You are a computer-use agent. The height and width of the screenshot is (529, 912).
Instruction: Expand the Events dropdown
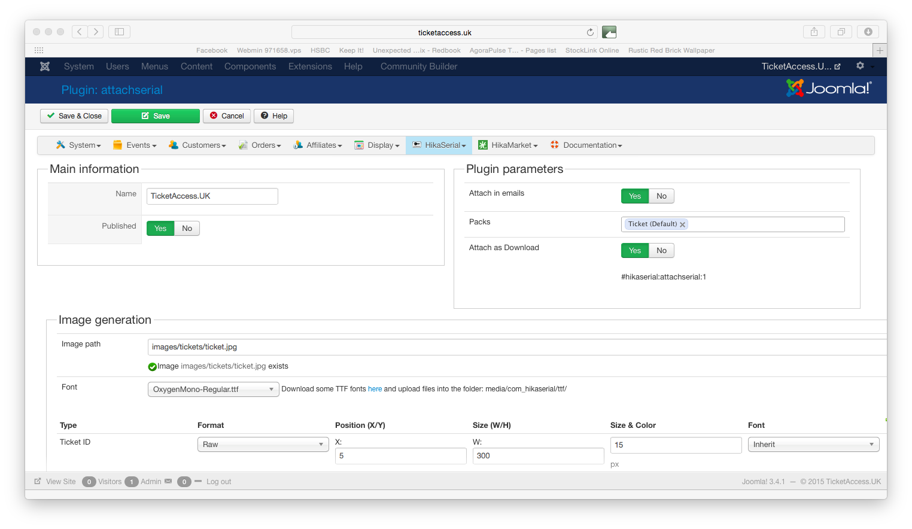click(135, 145)
